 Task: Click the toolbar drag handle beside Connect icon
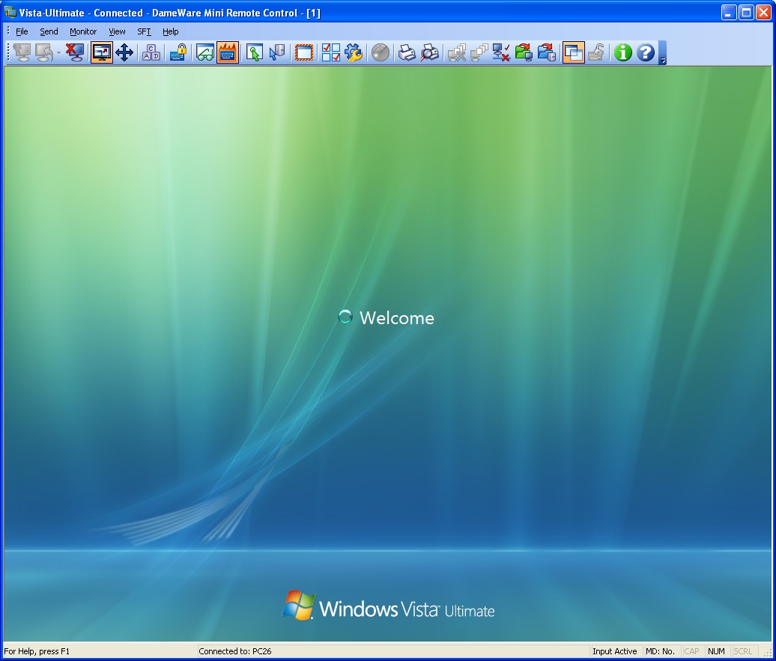coord(8,52)
